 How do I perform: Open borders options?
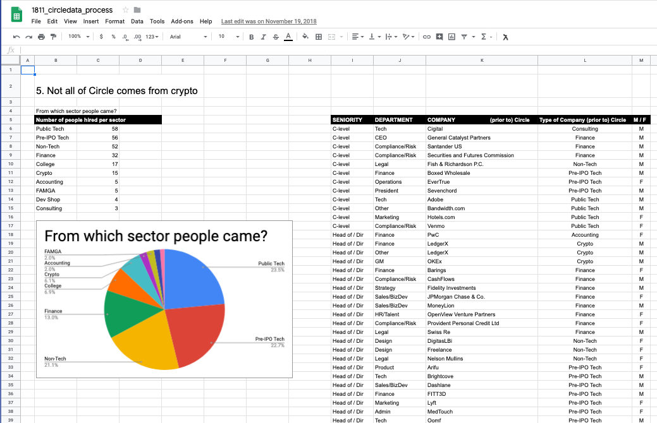point(319,37)
